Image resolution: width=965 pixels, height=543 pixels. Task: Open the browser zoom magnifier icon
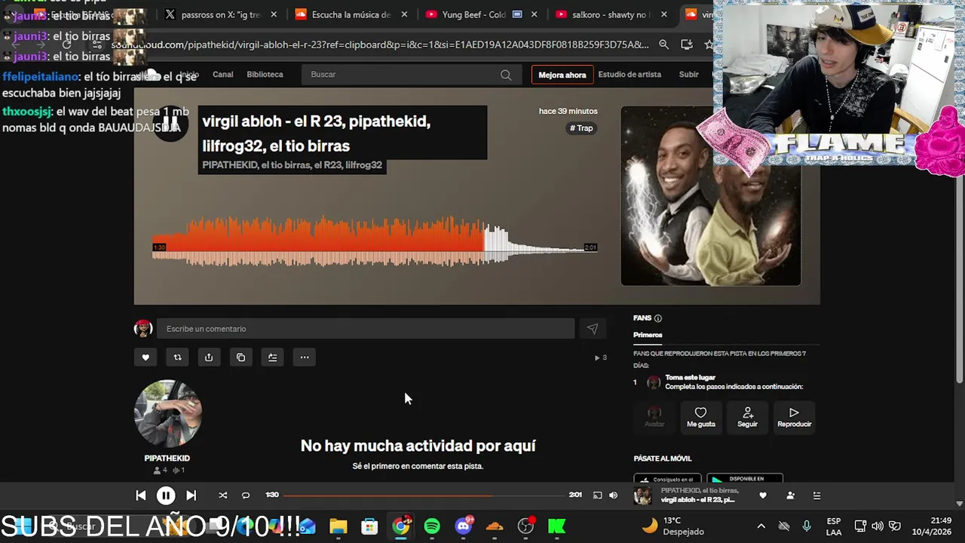point(663,44)
